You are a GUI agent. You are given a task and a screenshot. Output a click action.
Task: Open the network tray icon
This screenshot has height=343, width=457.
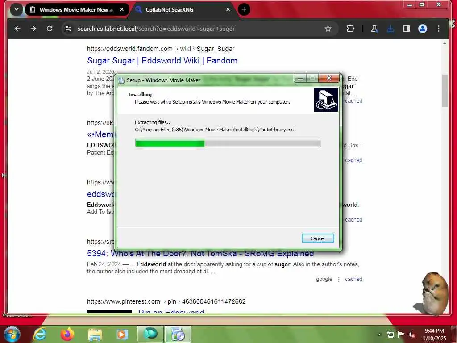pos(390,335)
